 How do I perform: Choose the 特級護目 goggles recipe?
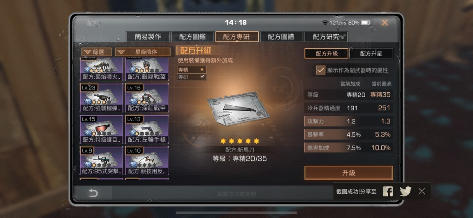point(102,129)
